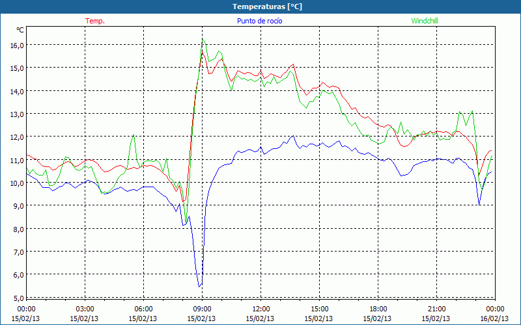
Task: Click the 14,0 y-axis value
Action: (x=17, y=91)
